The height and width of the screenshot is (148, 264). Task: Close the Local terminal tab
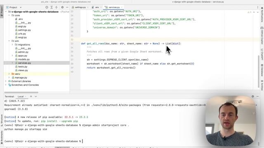click(26, 97)
